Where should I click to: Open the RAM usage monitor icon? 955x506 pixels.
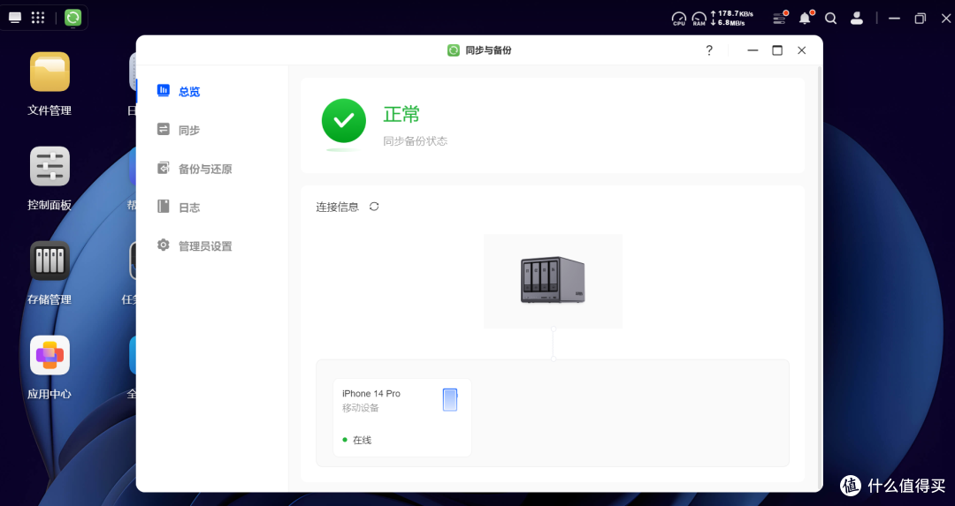pyautogui.click(x=699, y=19)
